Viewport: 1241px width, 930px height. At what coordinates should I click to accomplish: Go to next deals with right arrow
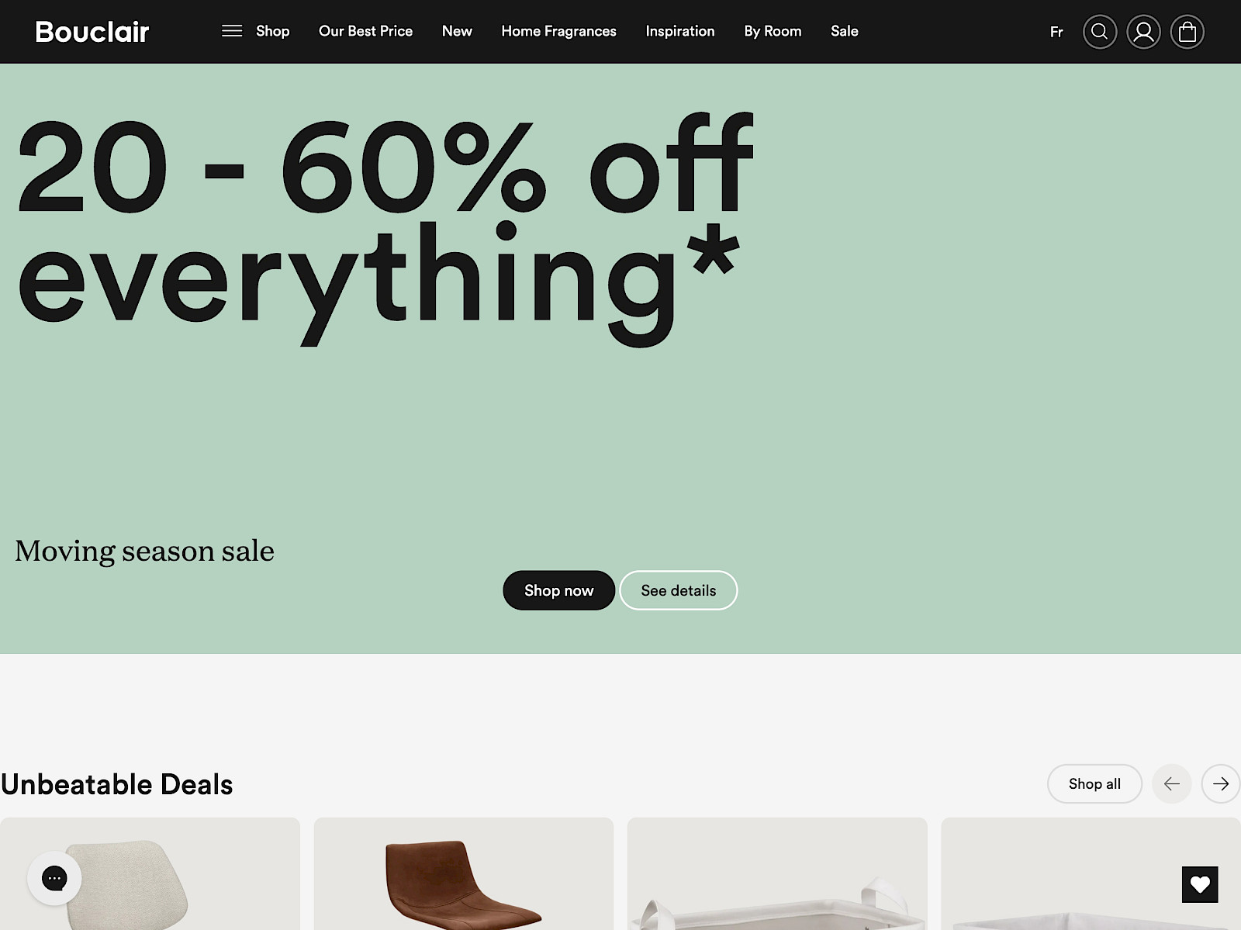(x=1221, y=783)
